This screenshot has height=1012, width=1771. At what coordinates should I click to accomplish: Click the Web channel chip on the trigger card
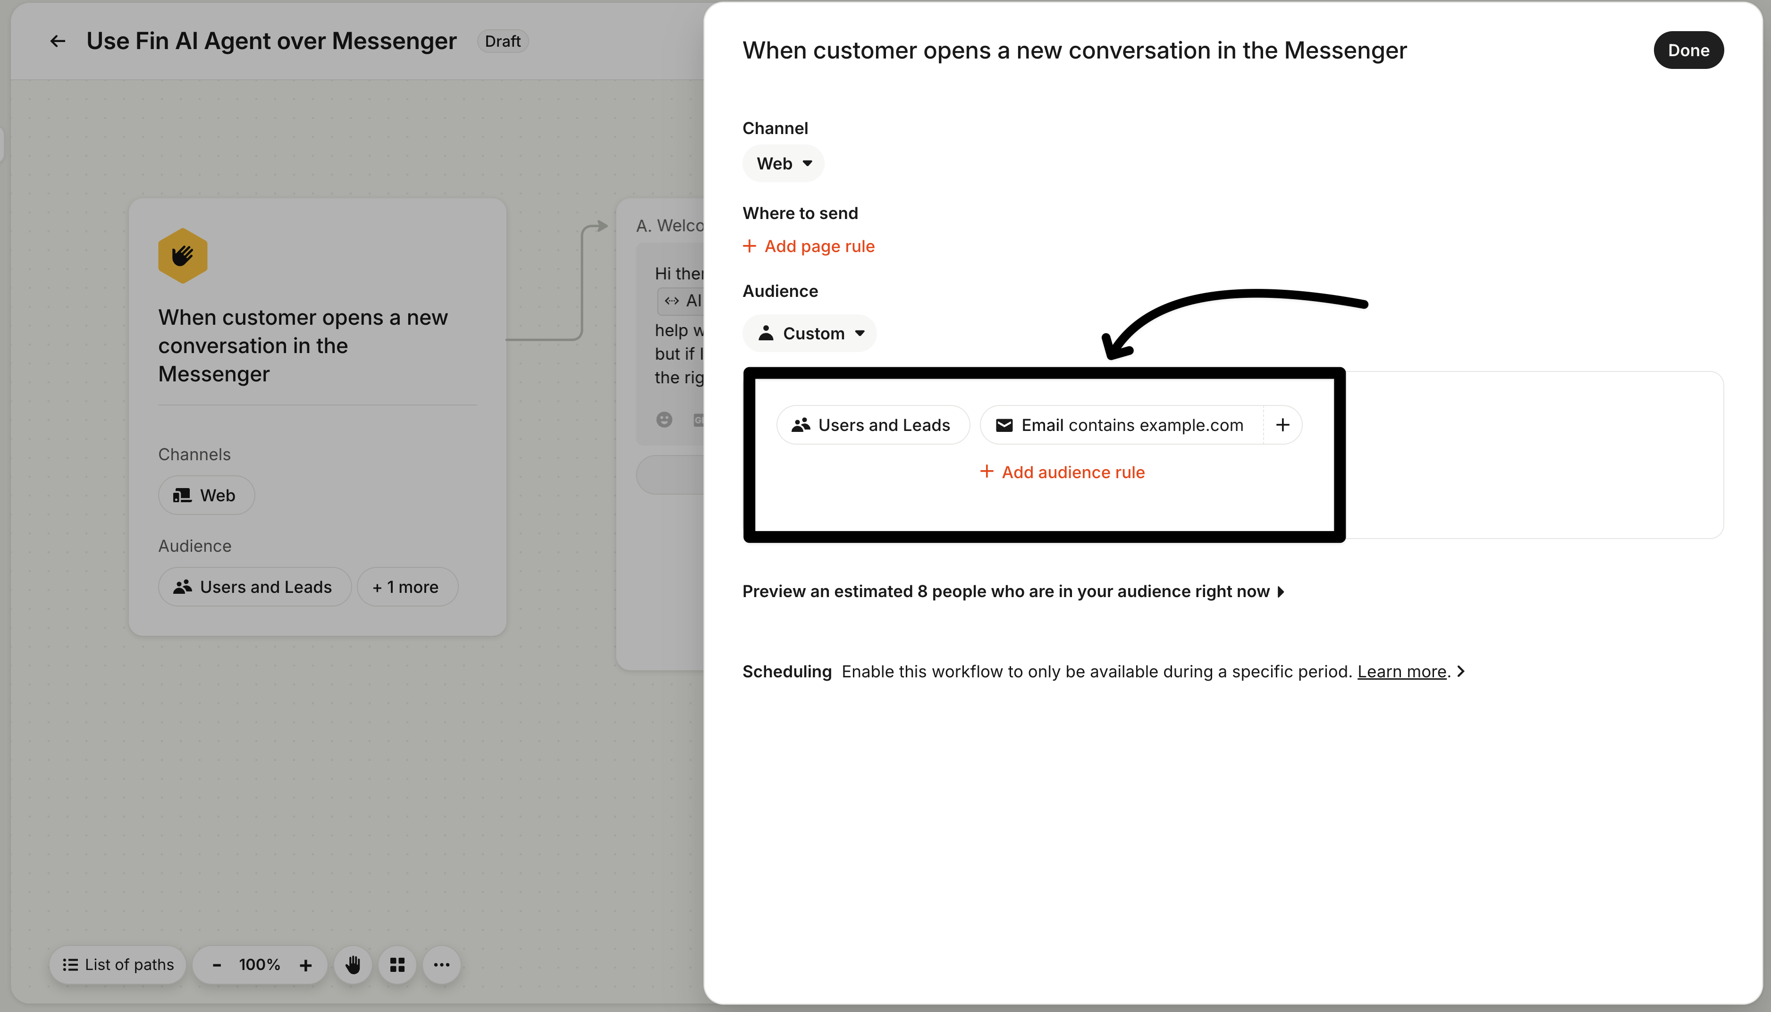click(206, 495)
